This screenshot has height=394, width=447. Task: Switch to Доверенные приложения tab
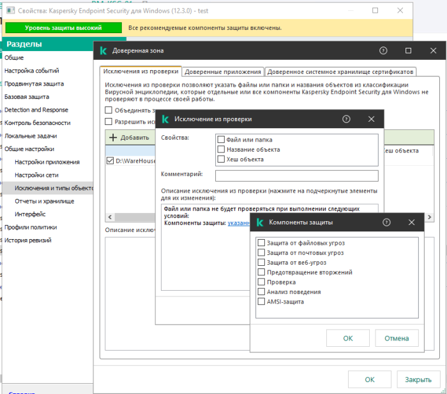[x=223, y=72]
